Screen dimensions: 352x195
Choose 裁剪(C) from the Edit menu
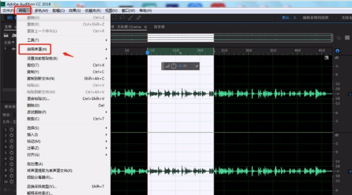(64, 119)
